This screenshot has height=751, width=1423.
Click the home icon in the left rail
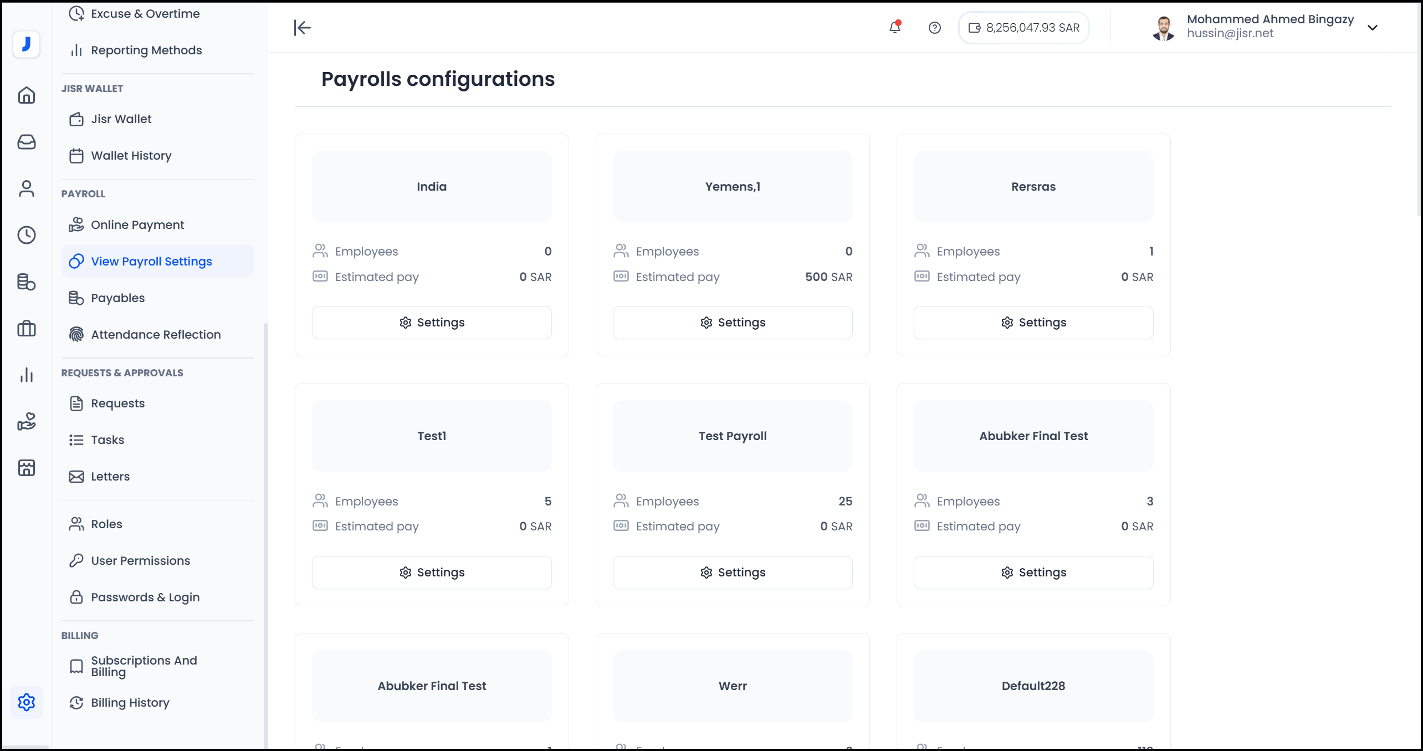(x=27, y=95)
